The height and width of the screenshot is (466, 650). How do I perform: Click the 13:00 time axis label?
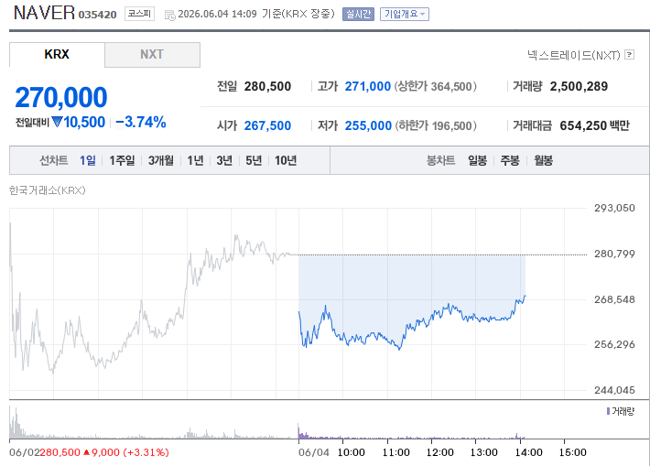tap(483, 452)
